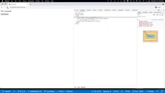
Task: Change the language mode HTML
Action: click(x=127, y=91)
